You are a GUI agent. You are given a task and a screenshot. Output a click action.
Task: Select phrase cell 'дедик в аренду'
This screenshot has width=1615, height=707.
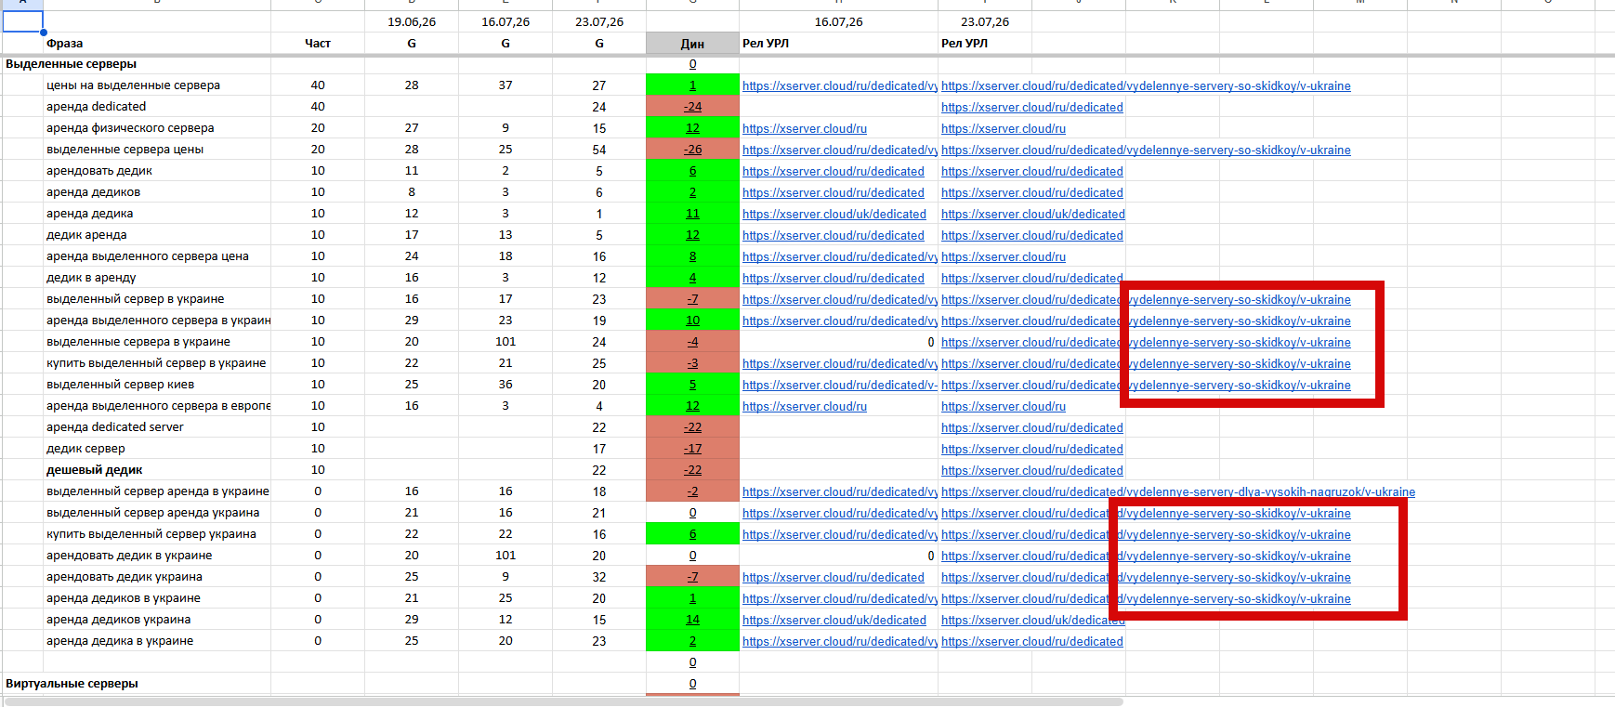[157, 278]
